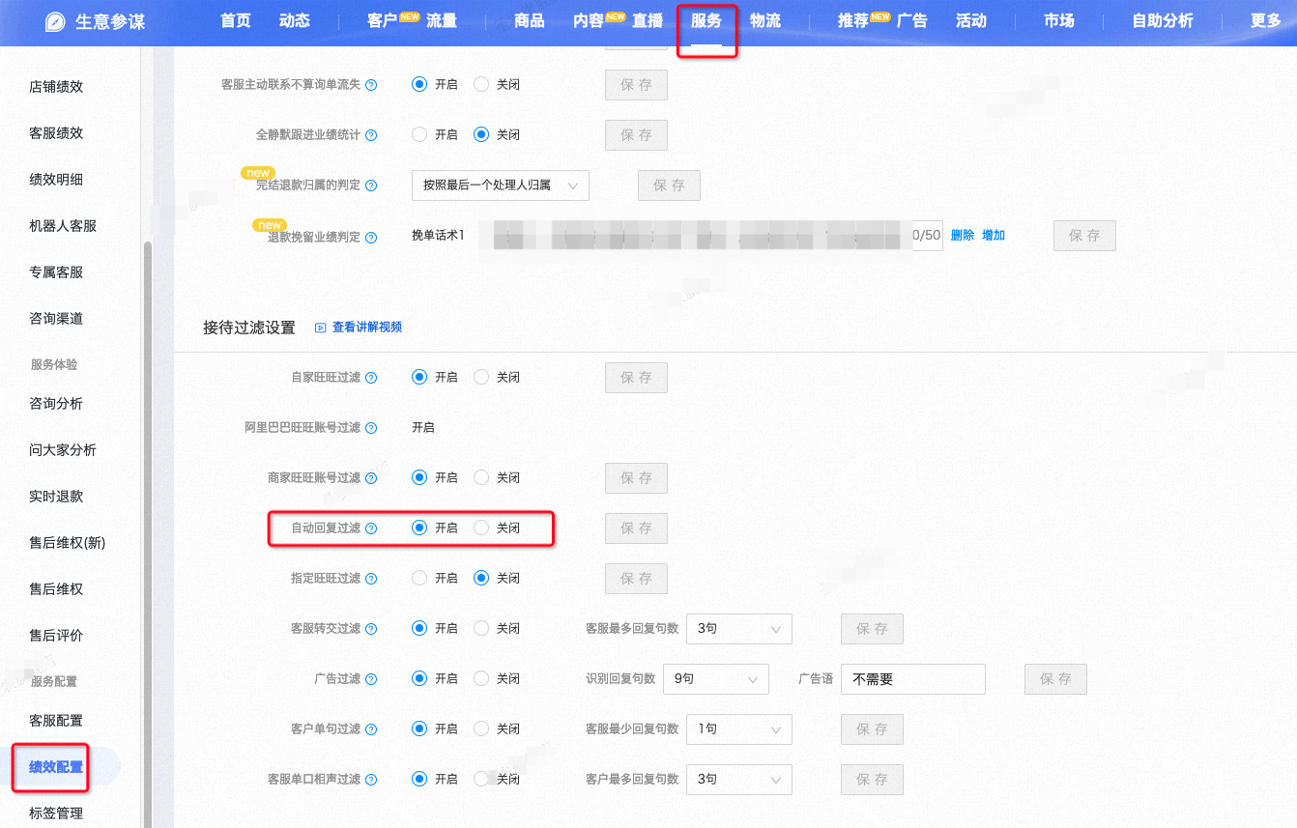Click 保存 button for 退款挽留业绩判定
Image resolution: width=1297 pixels, height=828 pixels.
coord(1084,236)
